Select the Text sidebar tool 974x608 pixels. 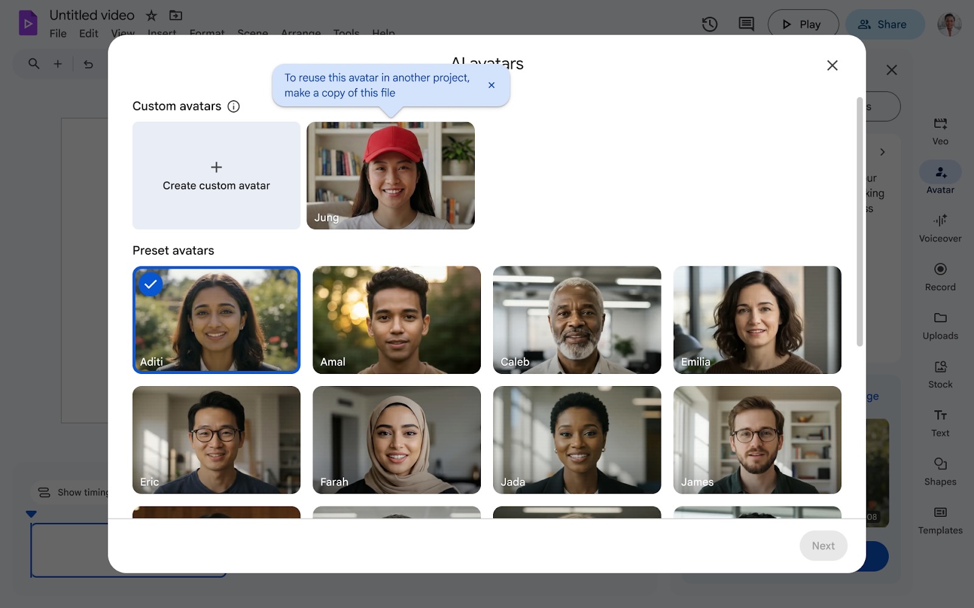pyautogui.click(x=940, y=421)
